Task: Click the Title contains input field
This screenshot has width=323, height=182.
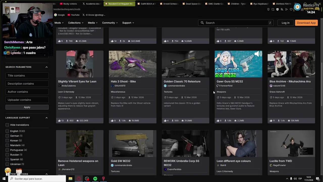Action: pos(27,76)
